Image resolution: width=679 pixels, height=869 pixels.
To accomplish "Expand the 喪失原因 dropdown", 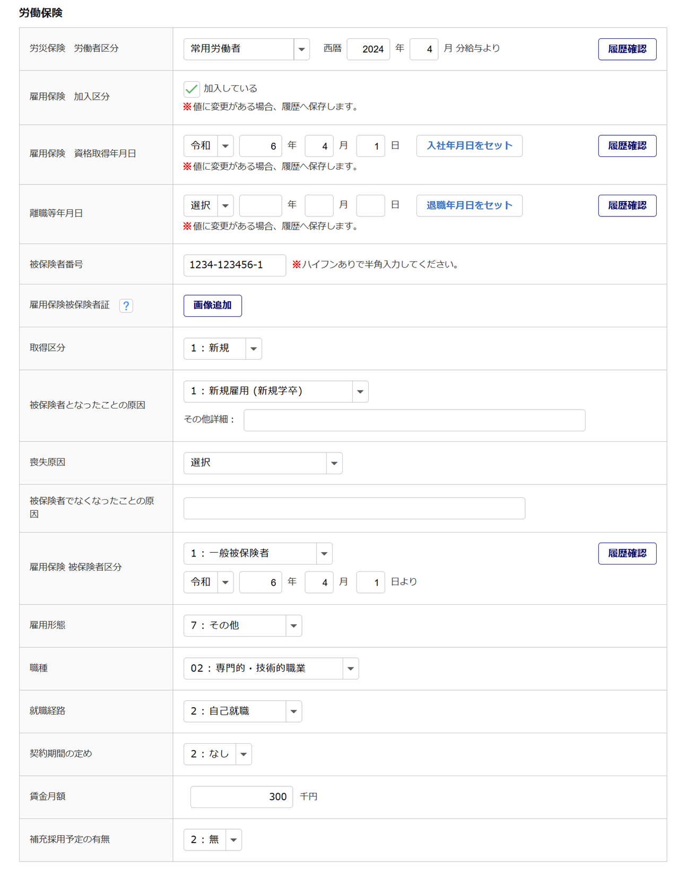I will click(263, 463).
